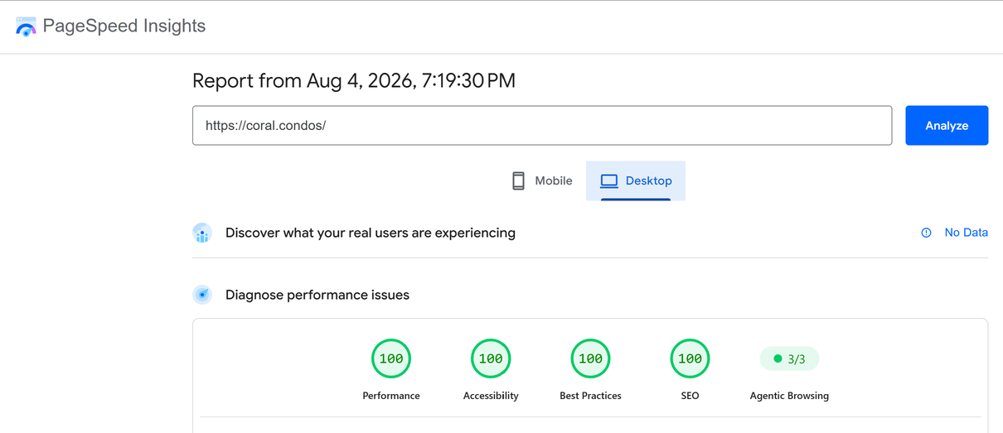This screenshot has width=1003, height=433.
Task: Click the mobile phone icon
Action: click(x=518, y=180)
